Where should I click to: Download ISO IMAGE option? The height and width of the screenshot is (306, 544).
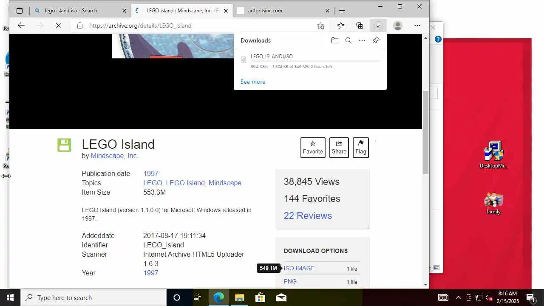coord(299,269)
